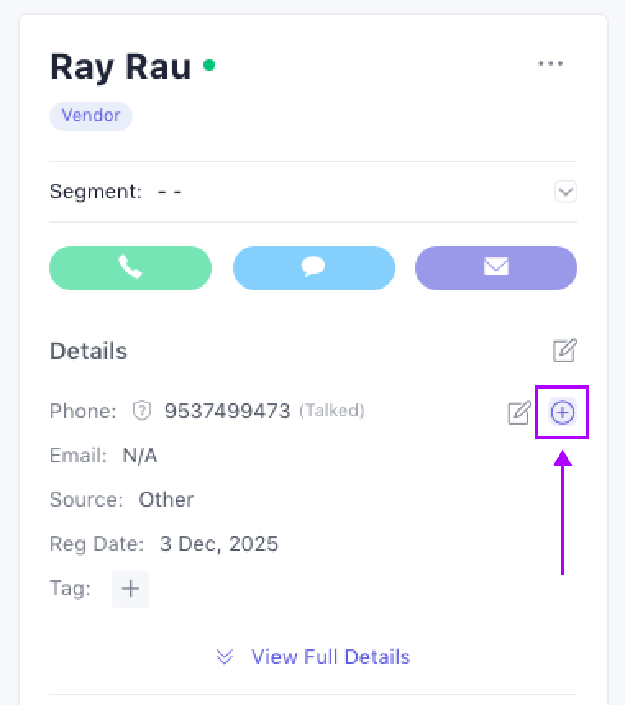Click the double chevron beside View Full Details
The width and height of the screenshot is (625, 705).
point(225,657)
